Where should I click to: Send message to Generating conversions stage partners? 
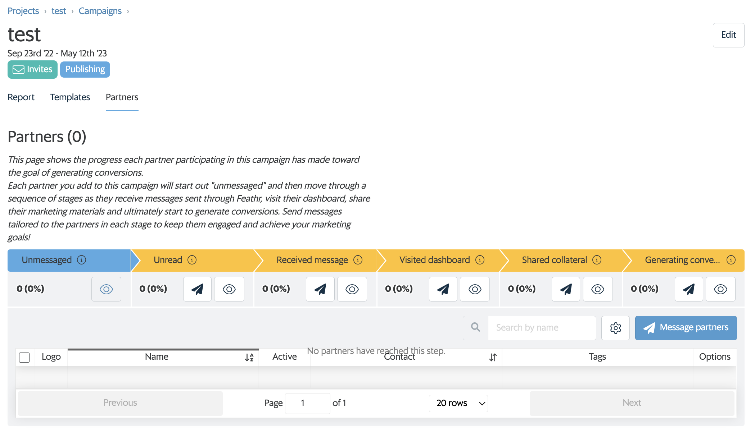point(689,289)
